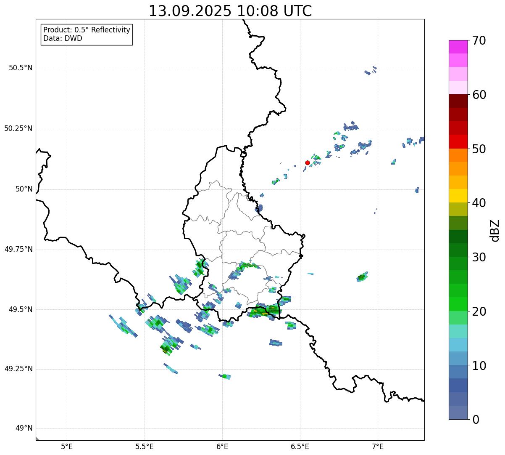Click the green radar echo left of 7°E gridline
The height and width of the screenshot is (455, 505).
pyautogui.click(x=362, y=277)
